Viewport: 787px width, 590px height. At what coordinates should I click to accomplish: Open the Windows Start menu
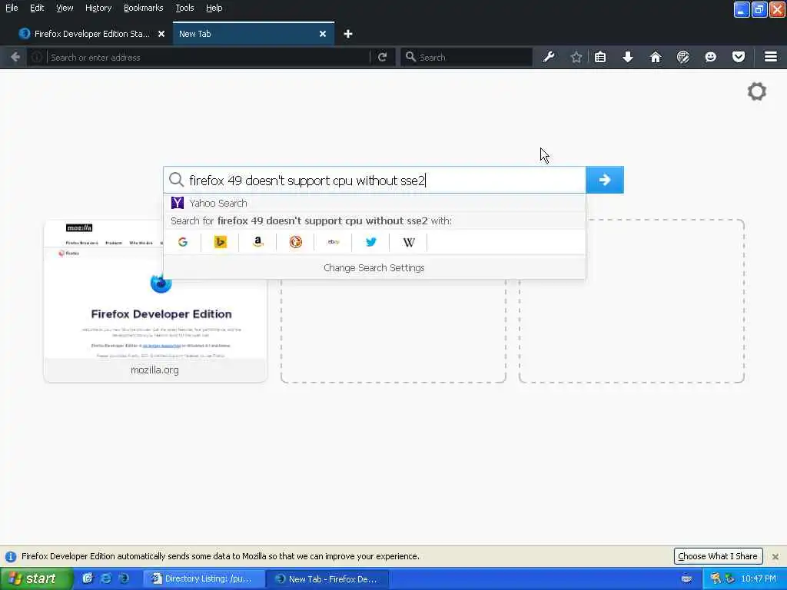point(36,579)
